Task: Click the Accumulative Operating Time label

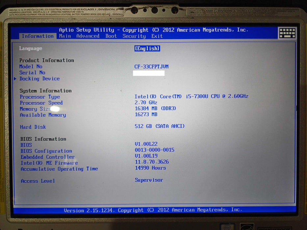Action: 59,169
